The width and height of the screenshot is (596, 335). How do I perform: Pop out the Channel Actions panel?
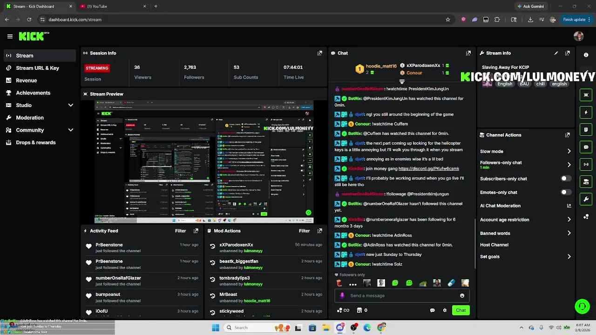pyautogui.click(x=567, y=135)
